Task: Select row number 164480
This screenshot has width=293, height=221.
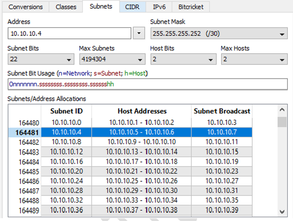Action: [28, 123]
